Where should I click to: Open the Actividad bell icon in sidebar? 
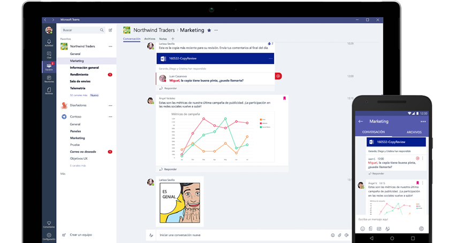49,43
